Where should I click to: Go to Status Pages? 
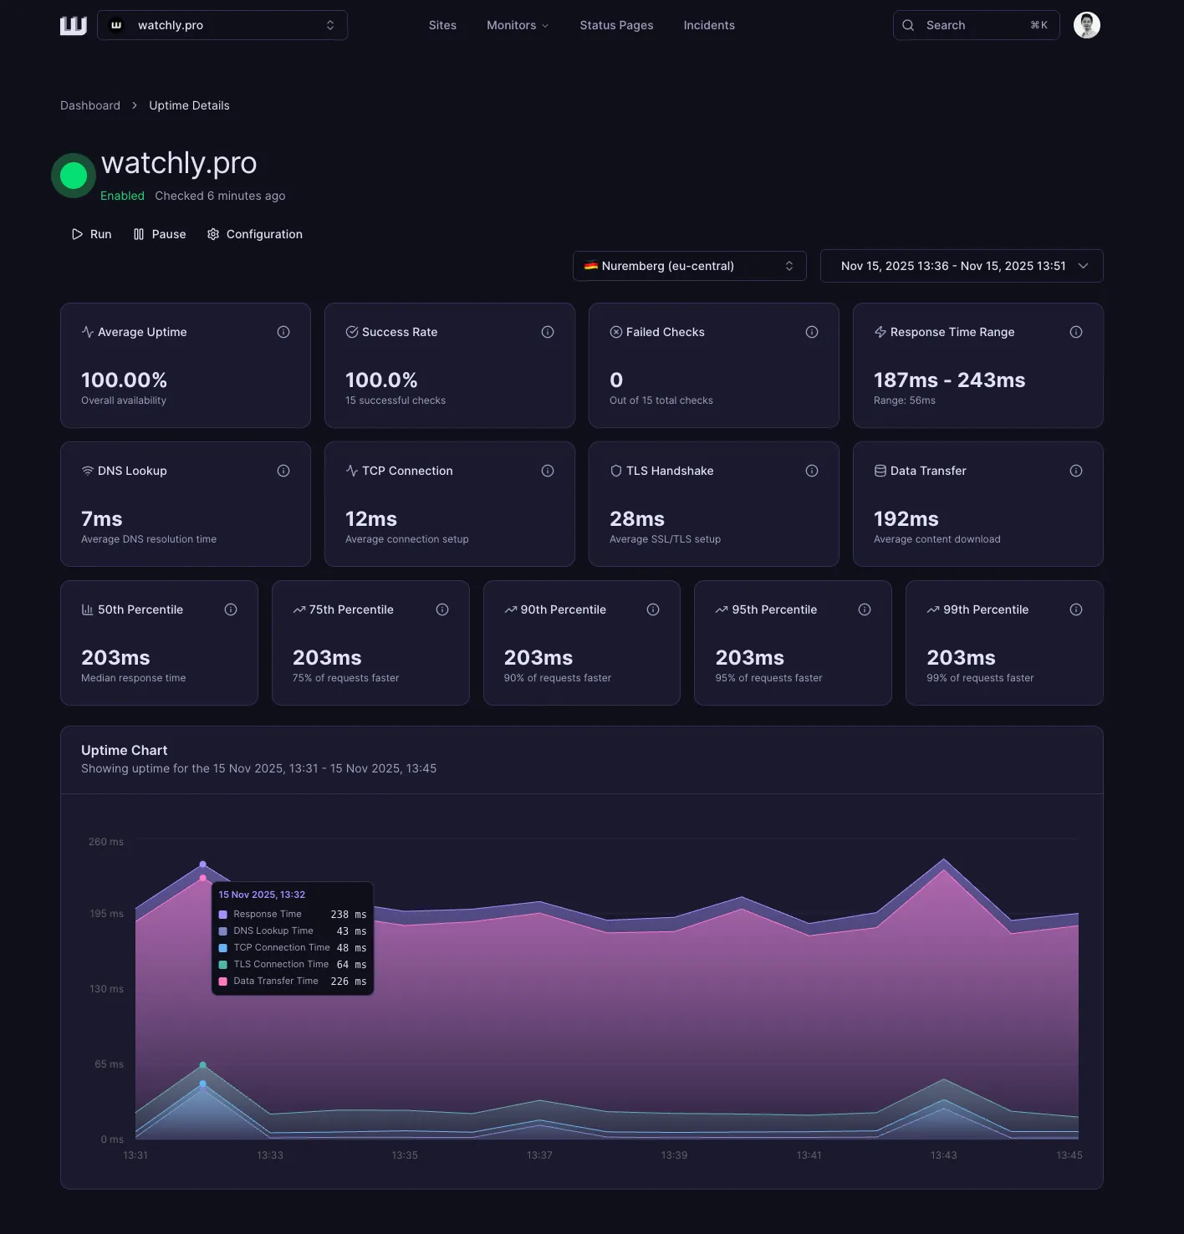(x=616, y=25)
